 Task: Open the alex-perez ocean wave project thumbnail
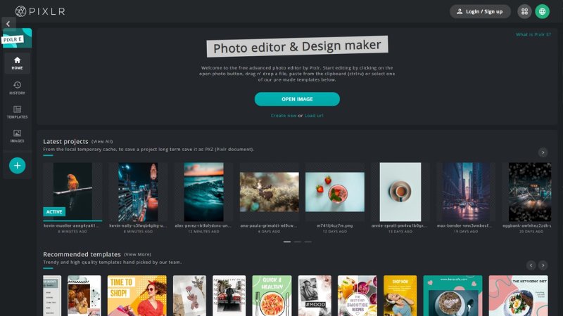[203, 192]
